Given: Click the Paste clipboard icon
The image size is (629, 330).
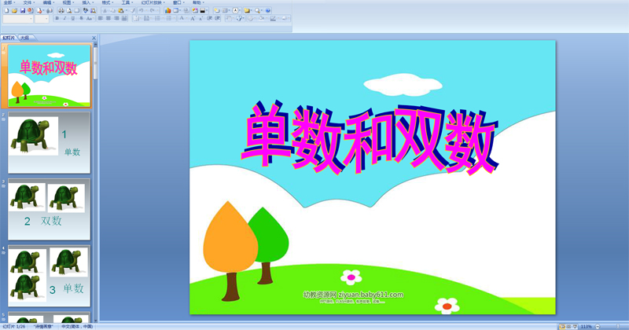Looking at the screenshot, I should pyautogui.click(x=121, y=10).
